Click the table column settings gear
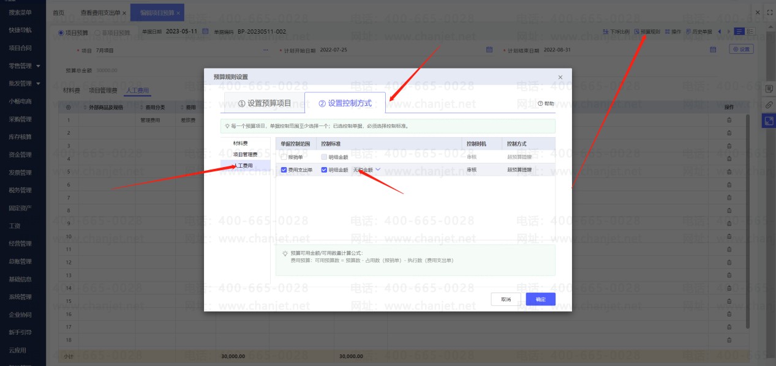The height and width of the screenshot is (366, 776). point(69,107)
